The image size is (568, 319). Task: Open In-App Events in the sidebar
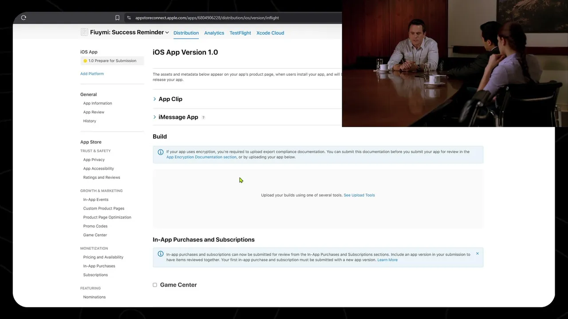pos(96,199)
